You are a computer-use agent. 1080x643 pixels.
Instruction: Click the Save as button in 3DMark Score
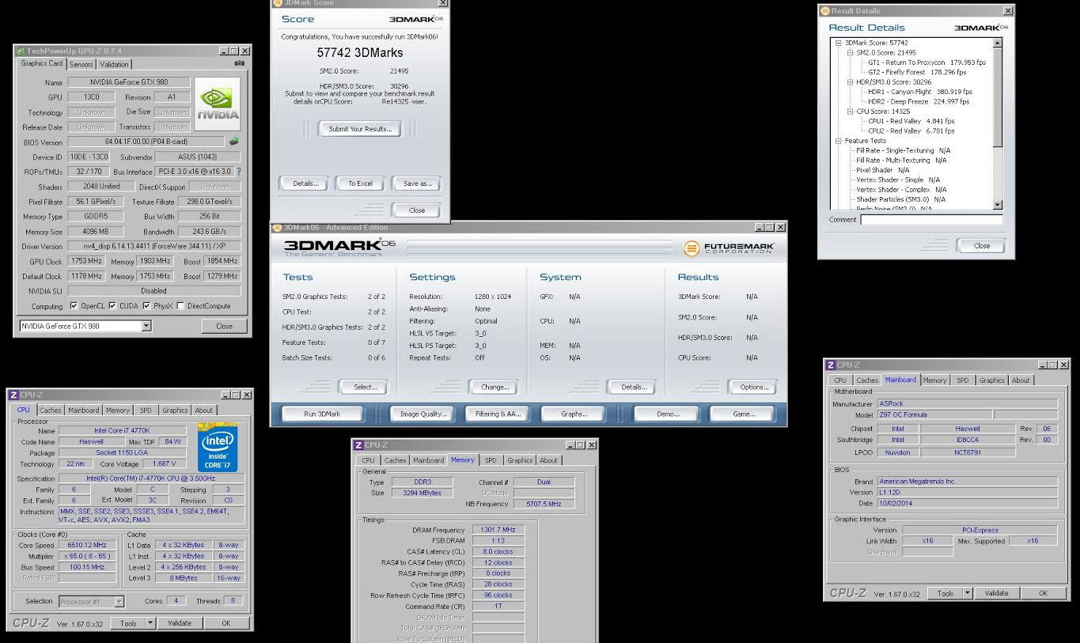coord(417,183)
